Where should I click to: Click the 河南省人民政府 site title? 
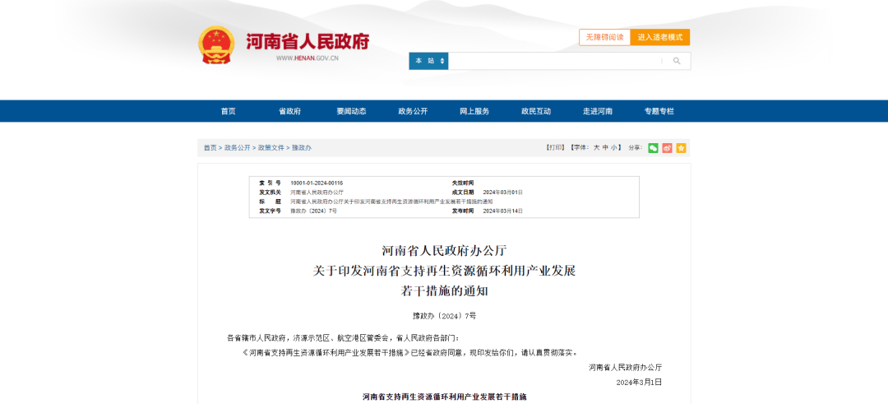click(x=308, y=41)
